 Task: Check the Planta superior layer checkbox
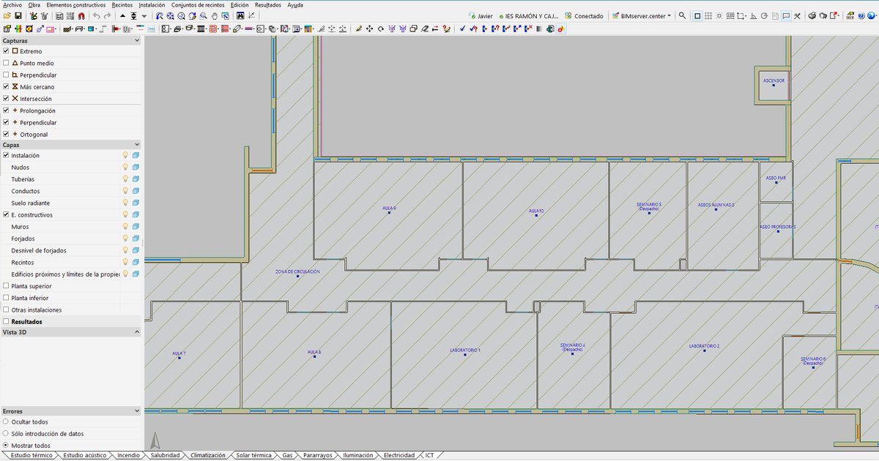6,286
